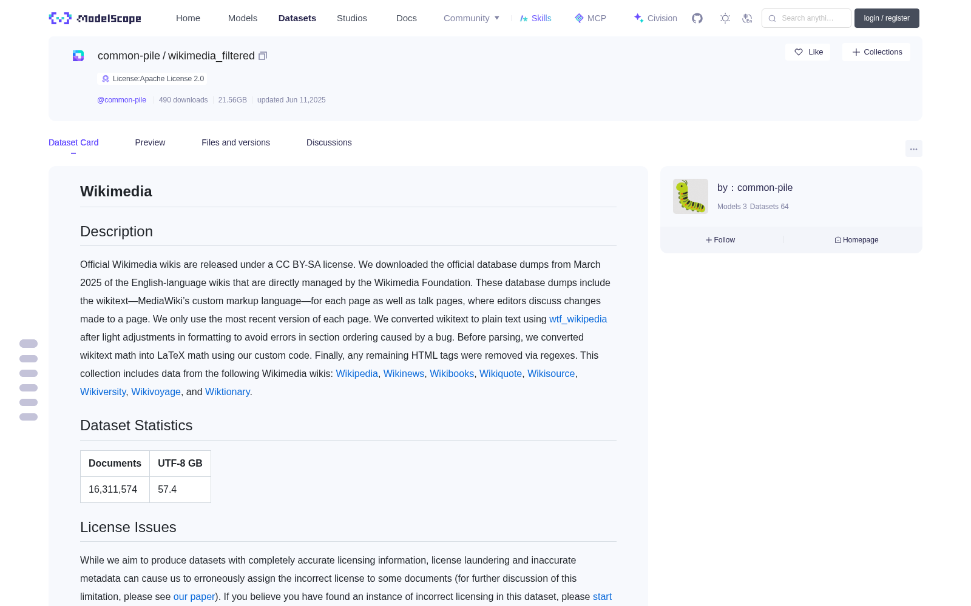Screen dimensions: 971x606
Task: Copy the dataset name with copy icon
Action: pos(263,56)
